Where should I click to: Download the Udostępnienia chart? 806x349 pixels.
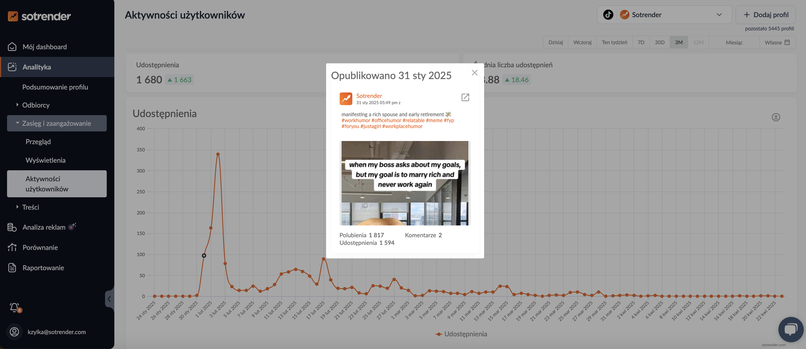(776, 117)
